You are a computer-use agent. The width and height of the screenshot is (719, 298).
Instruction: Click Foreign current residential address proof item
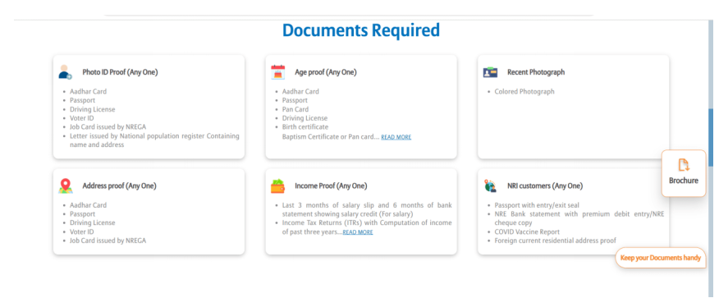click(x=556, y=241)
